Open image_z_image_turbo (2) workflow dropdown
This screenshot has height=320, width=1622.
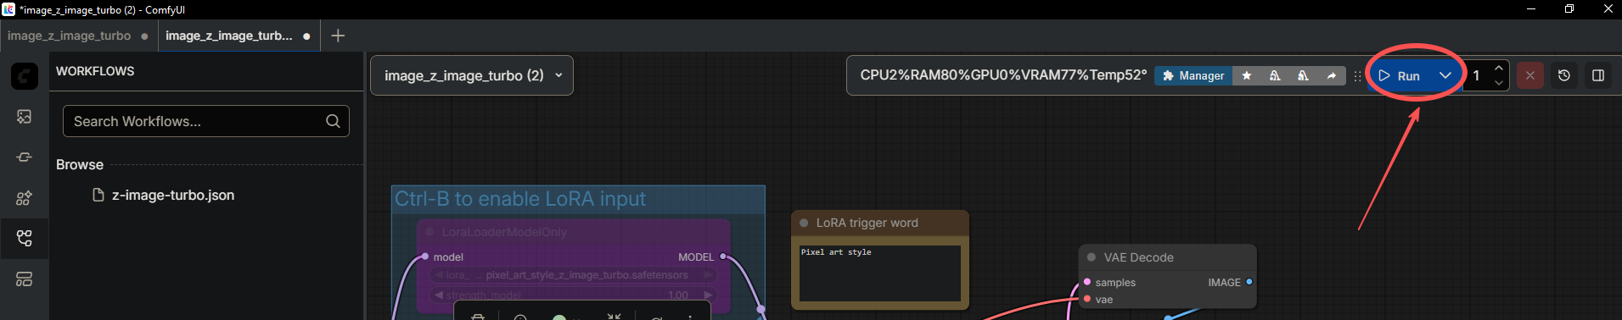click(472, 75)
